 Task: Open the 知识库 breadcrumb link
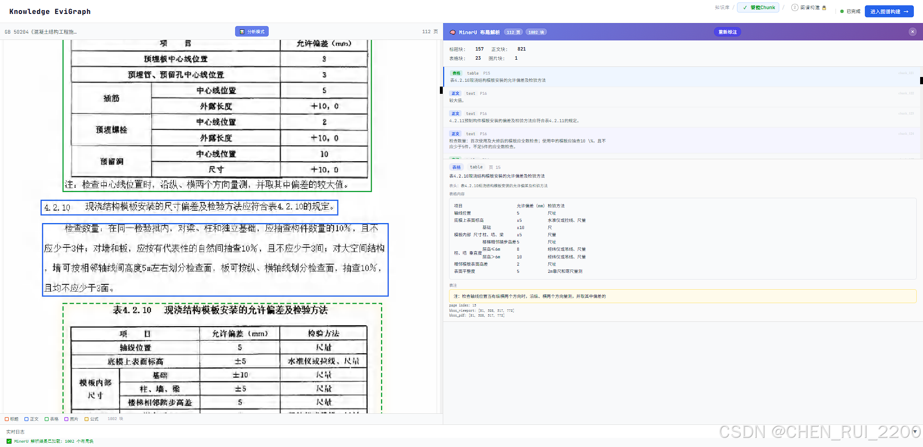pyautogui.click(x=722, y=8)
